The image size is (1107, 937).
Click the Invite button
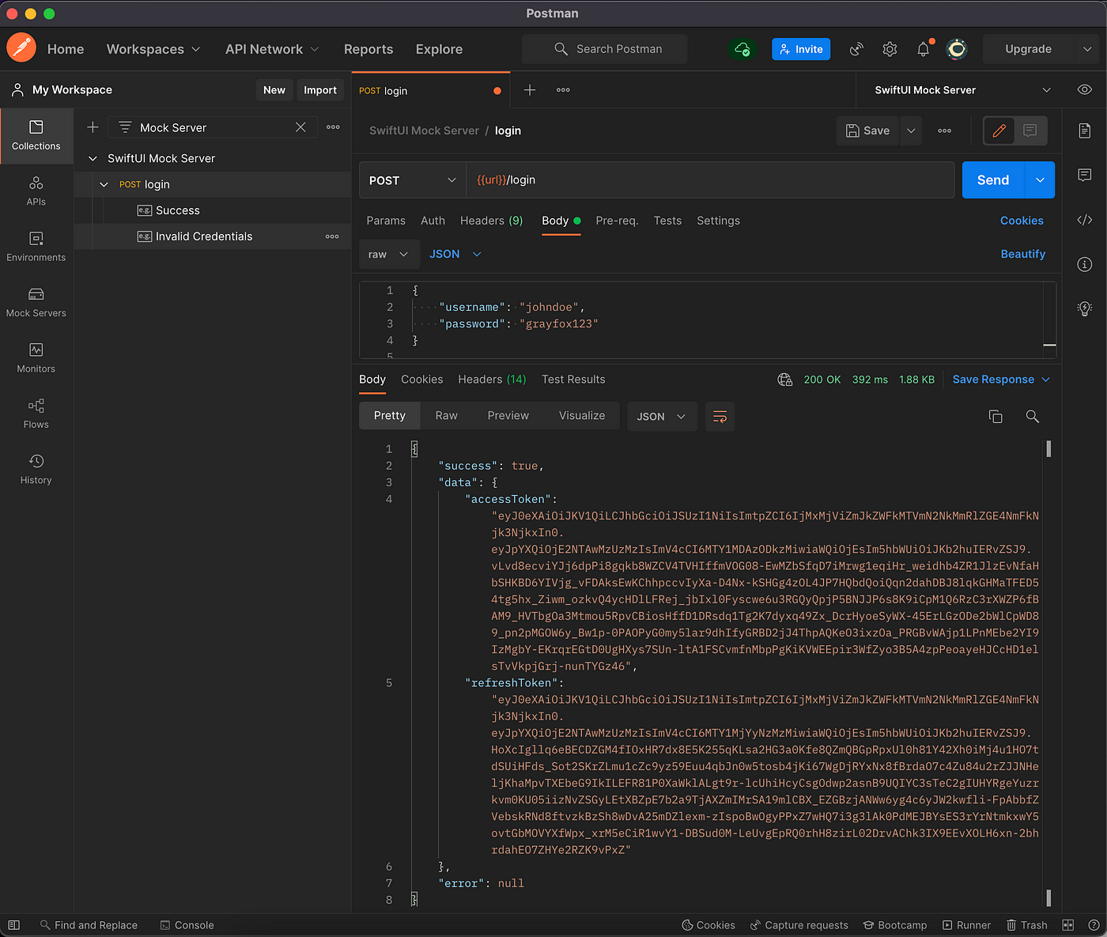pyautogui.click(x=801, y=49)
